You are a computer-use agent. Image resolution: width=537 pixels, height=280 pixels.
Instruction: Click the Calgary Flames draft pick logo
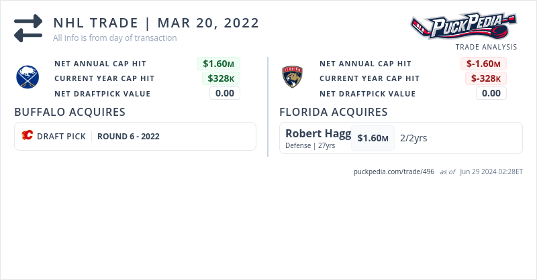click(28, 136)
